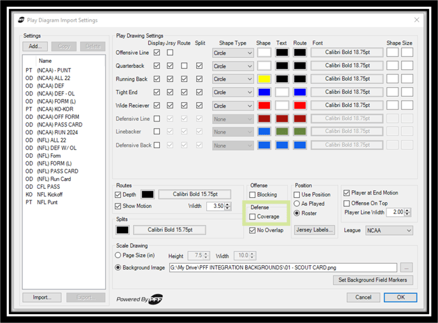Toggle Quarterback Route checkbox

[x=184, y=65]
